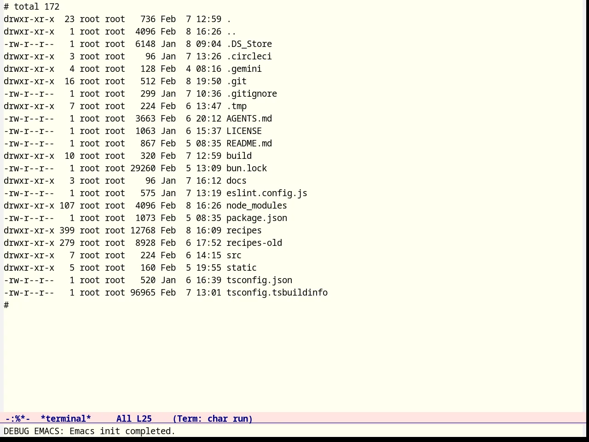
Task: Click the (Term: char run) mode indicator
Action: click(x=213, y=419)
